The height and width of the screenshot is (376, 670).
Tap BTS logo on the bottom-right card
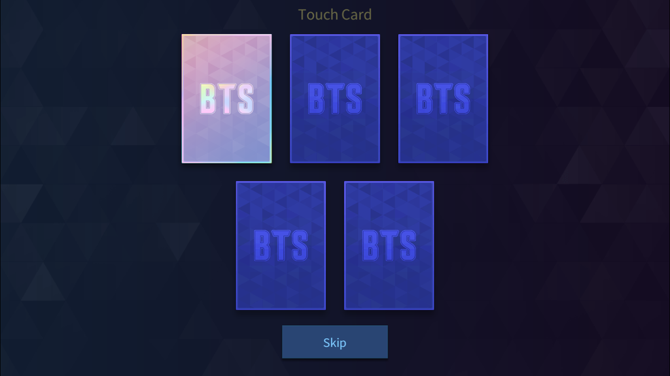pyautogui.click(x=389, y=245)
